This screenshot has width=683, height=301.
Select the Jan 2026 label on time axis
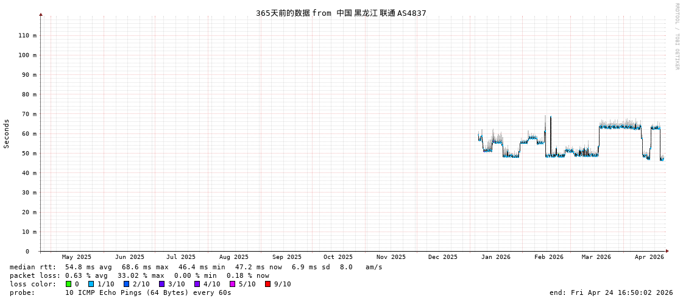click(x=495, y=257)
